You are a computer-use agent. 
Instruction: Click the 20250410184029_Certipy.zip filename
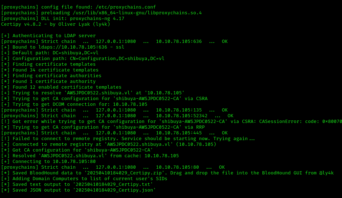click(x=124, y=173)
